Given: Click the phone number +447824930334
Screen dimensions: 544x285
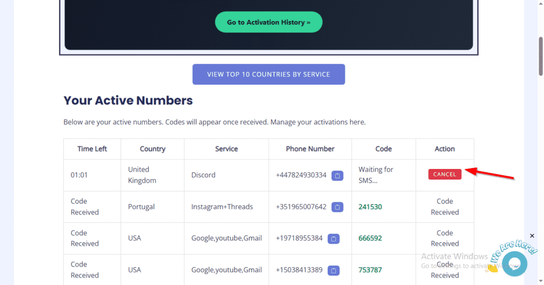Looking at the screenshot, I should pyautogui.click(x=301, y=175).
